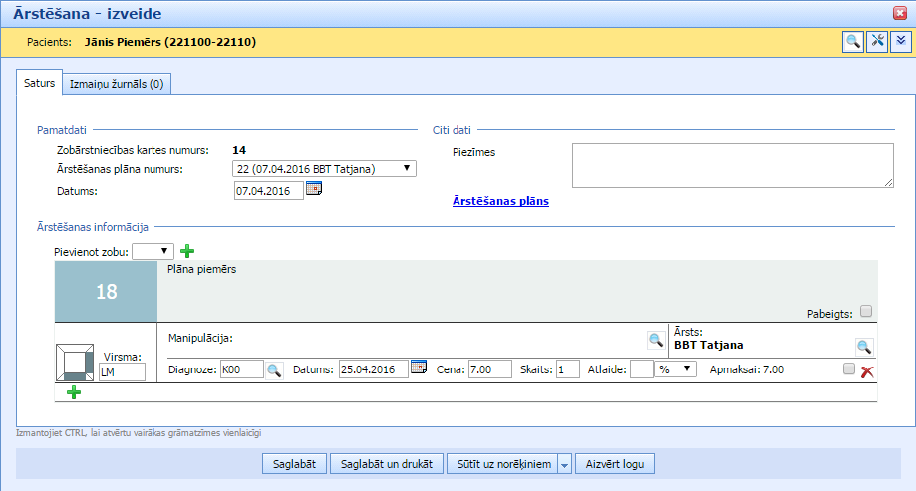This screenshot has width=916, height=491.
Task: Open the Pievienot zobu dropdown
Action: pyautogui.click(x=153, y=251)
